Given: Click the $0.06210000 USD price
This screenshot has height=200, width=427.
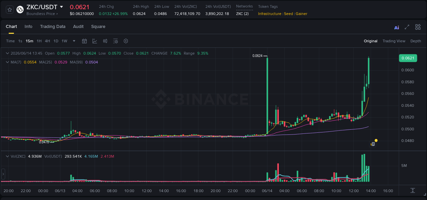Looking at the screenshot, I should tap(82, 14).
